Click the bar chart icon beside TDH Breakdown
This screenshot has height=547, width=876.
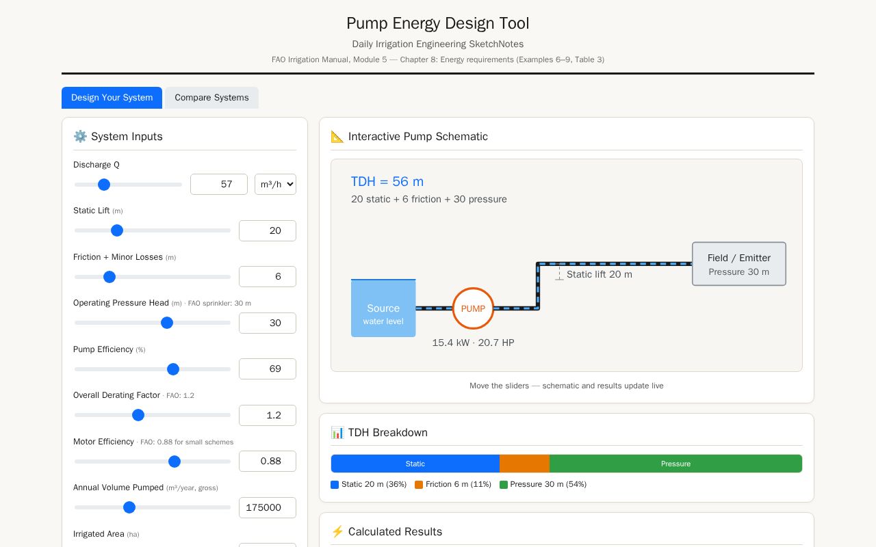tap(337, 432)
